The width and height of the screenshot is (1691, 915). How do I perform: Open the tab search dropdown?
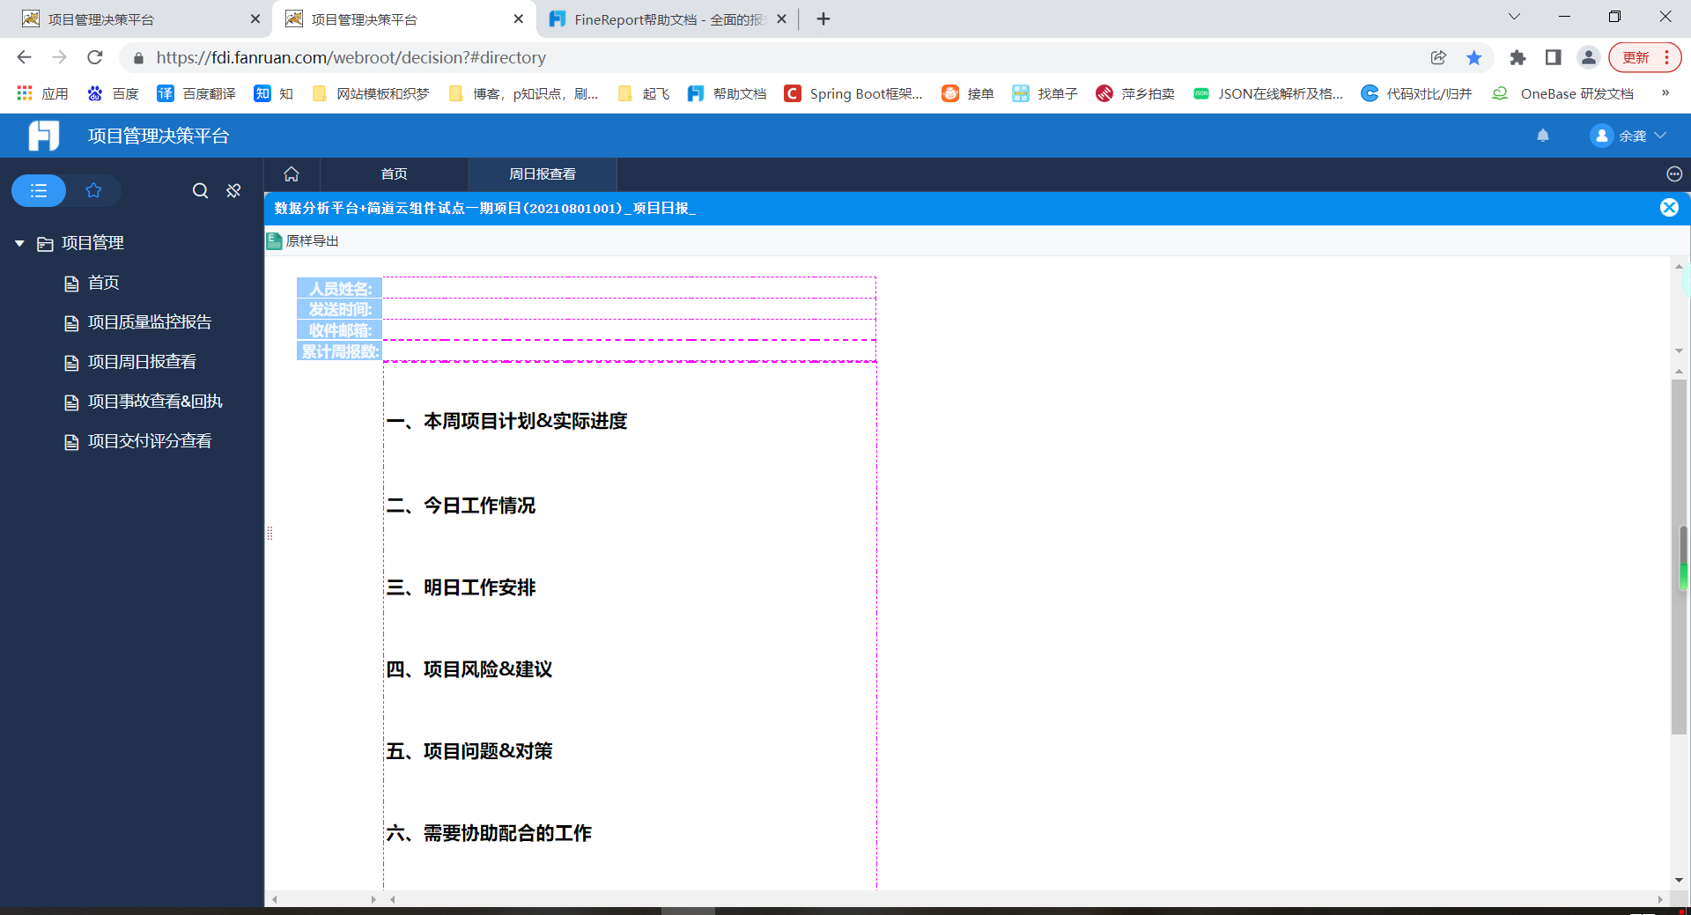coord(1515,17)
